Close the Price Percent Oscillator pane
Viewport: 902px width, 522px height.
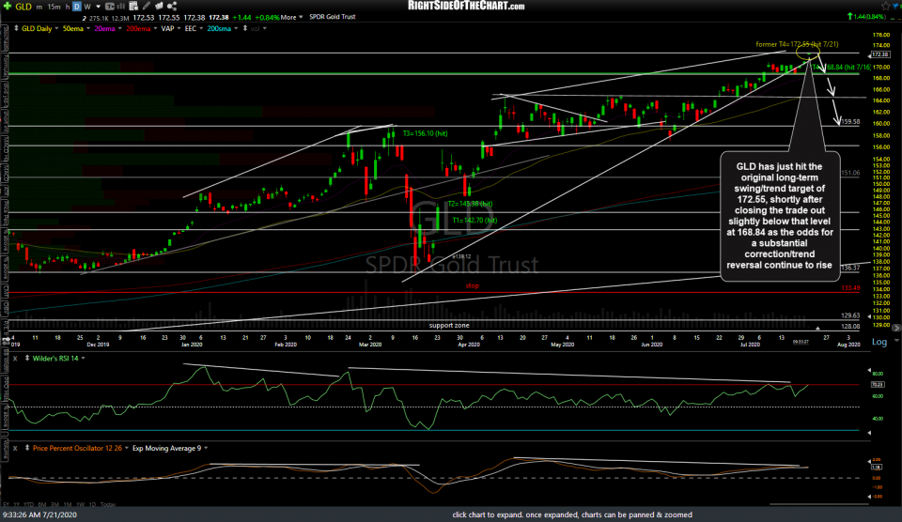pos(16,448)
